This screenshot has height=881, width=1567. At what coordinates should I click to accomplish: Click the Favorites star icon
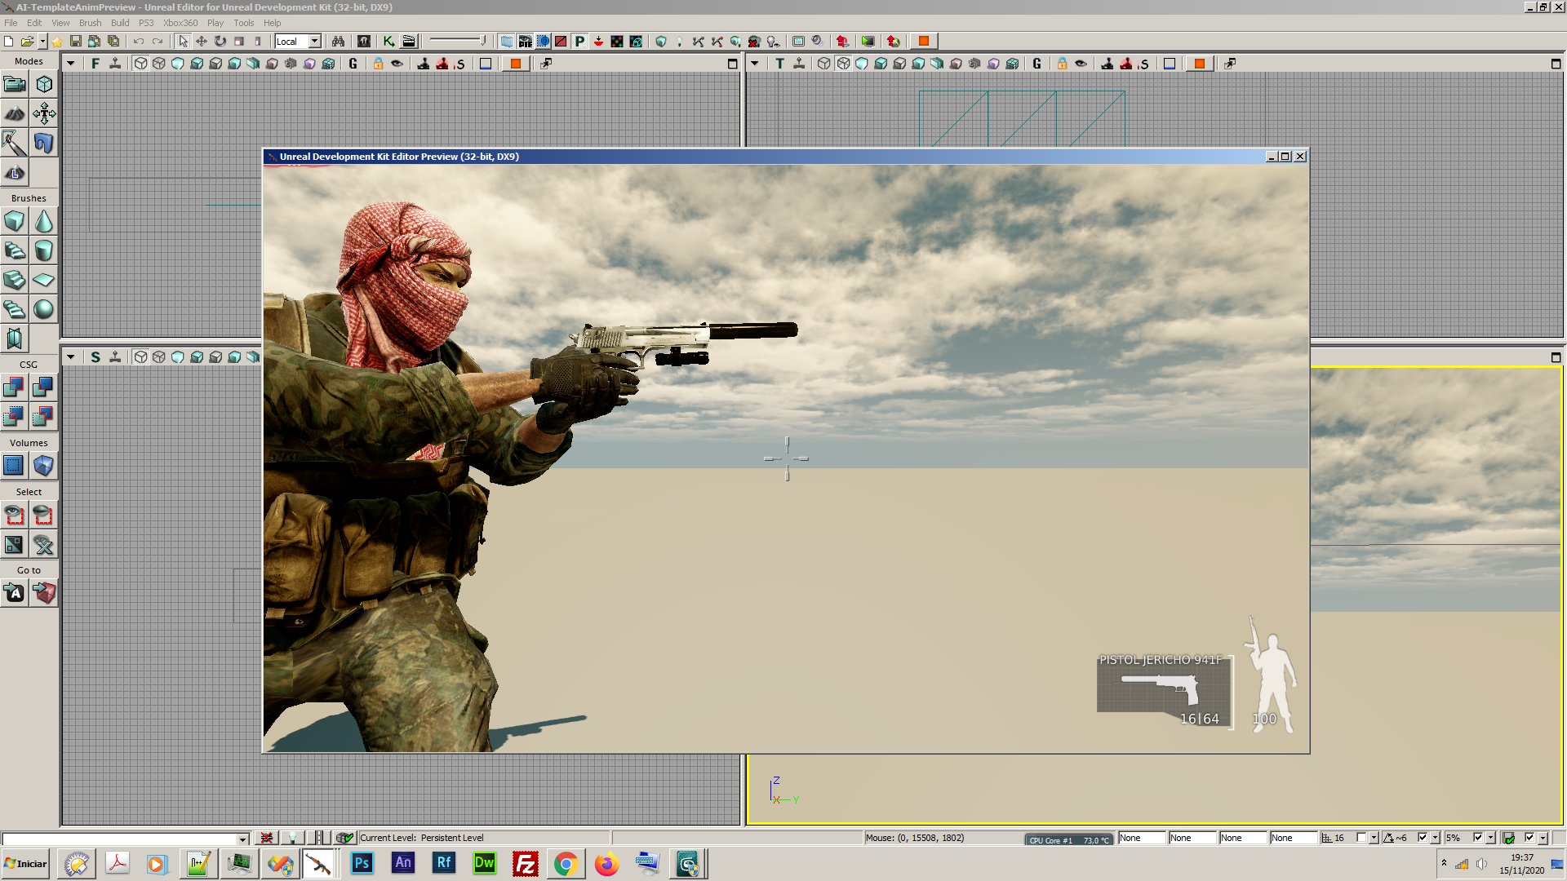click(x=56, y=41)
